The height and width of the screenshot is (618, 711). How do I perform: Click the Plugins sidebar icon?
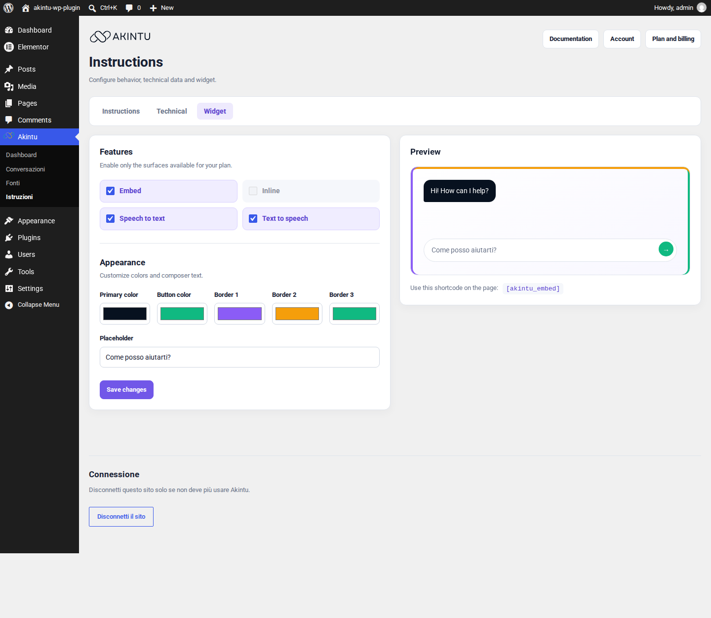pos(9,238)
